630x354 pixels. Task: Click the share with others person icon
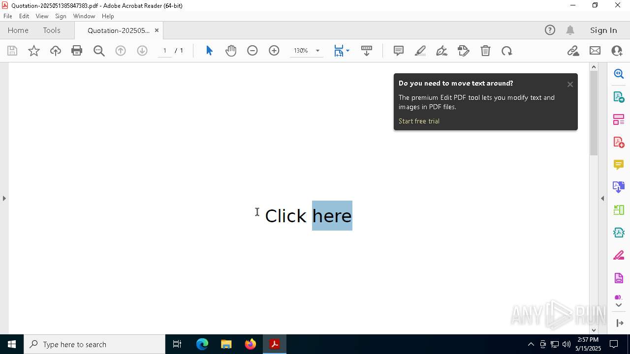point(617,51)
